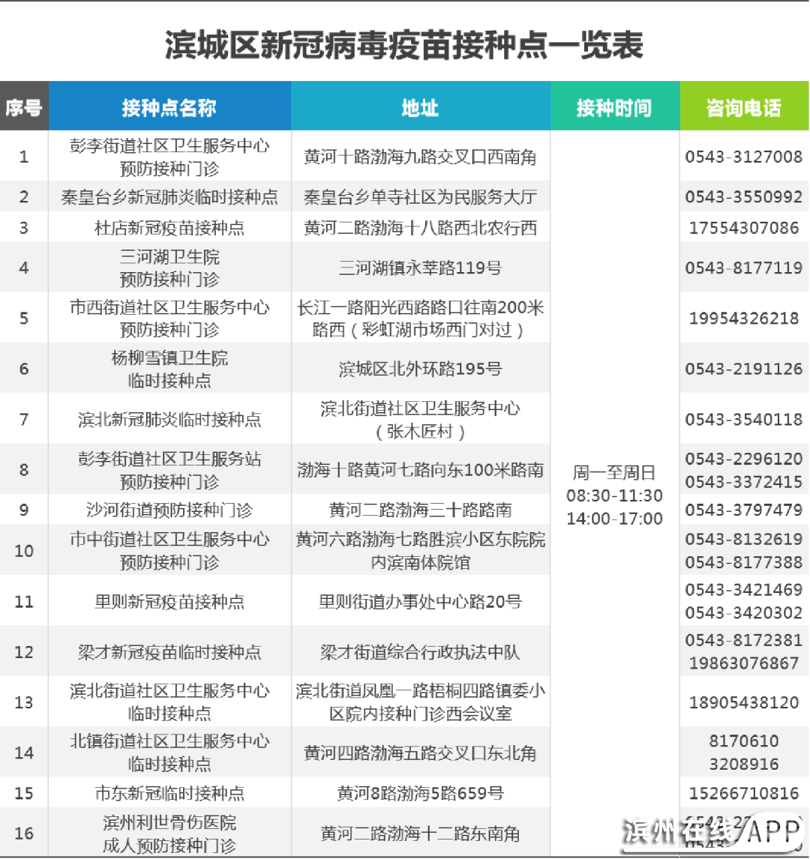Image resolution: width=810 pixels, height=859 pixels.
Task: Select 梁才新冠疫苗临时接种点 site name
Action: pyautogui.click(x=169, y=651)
